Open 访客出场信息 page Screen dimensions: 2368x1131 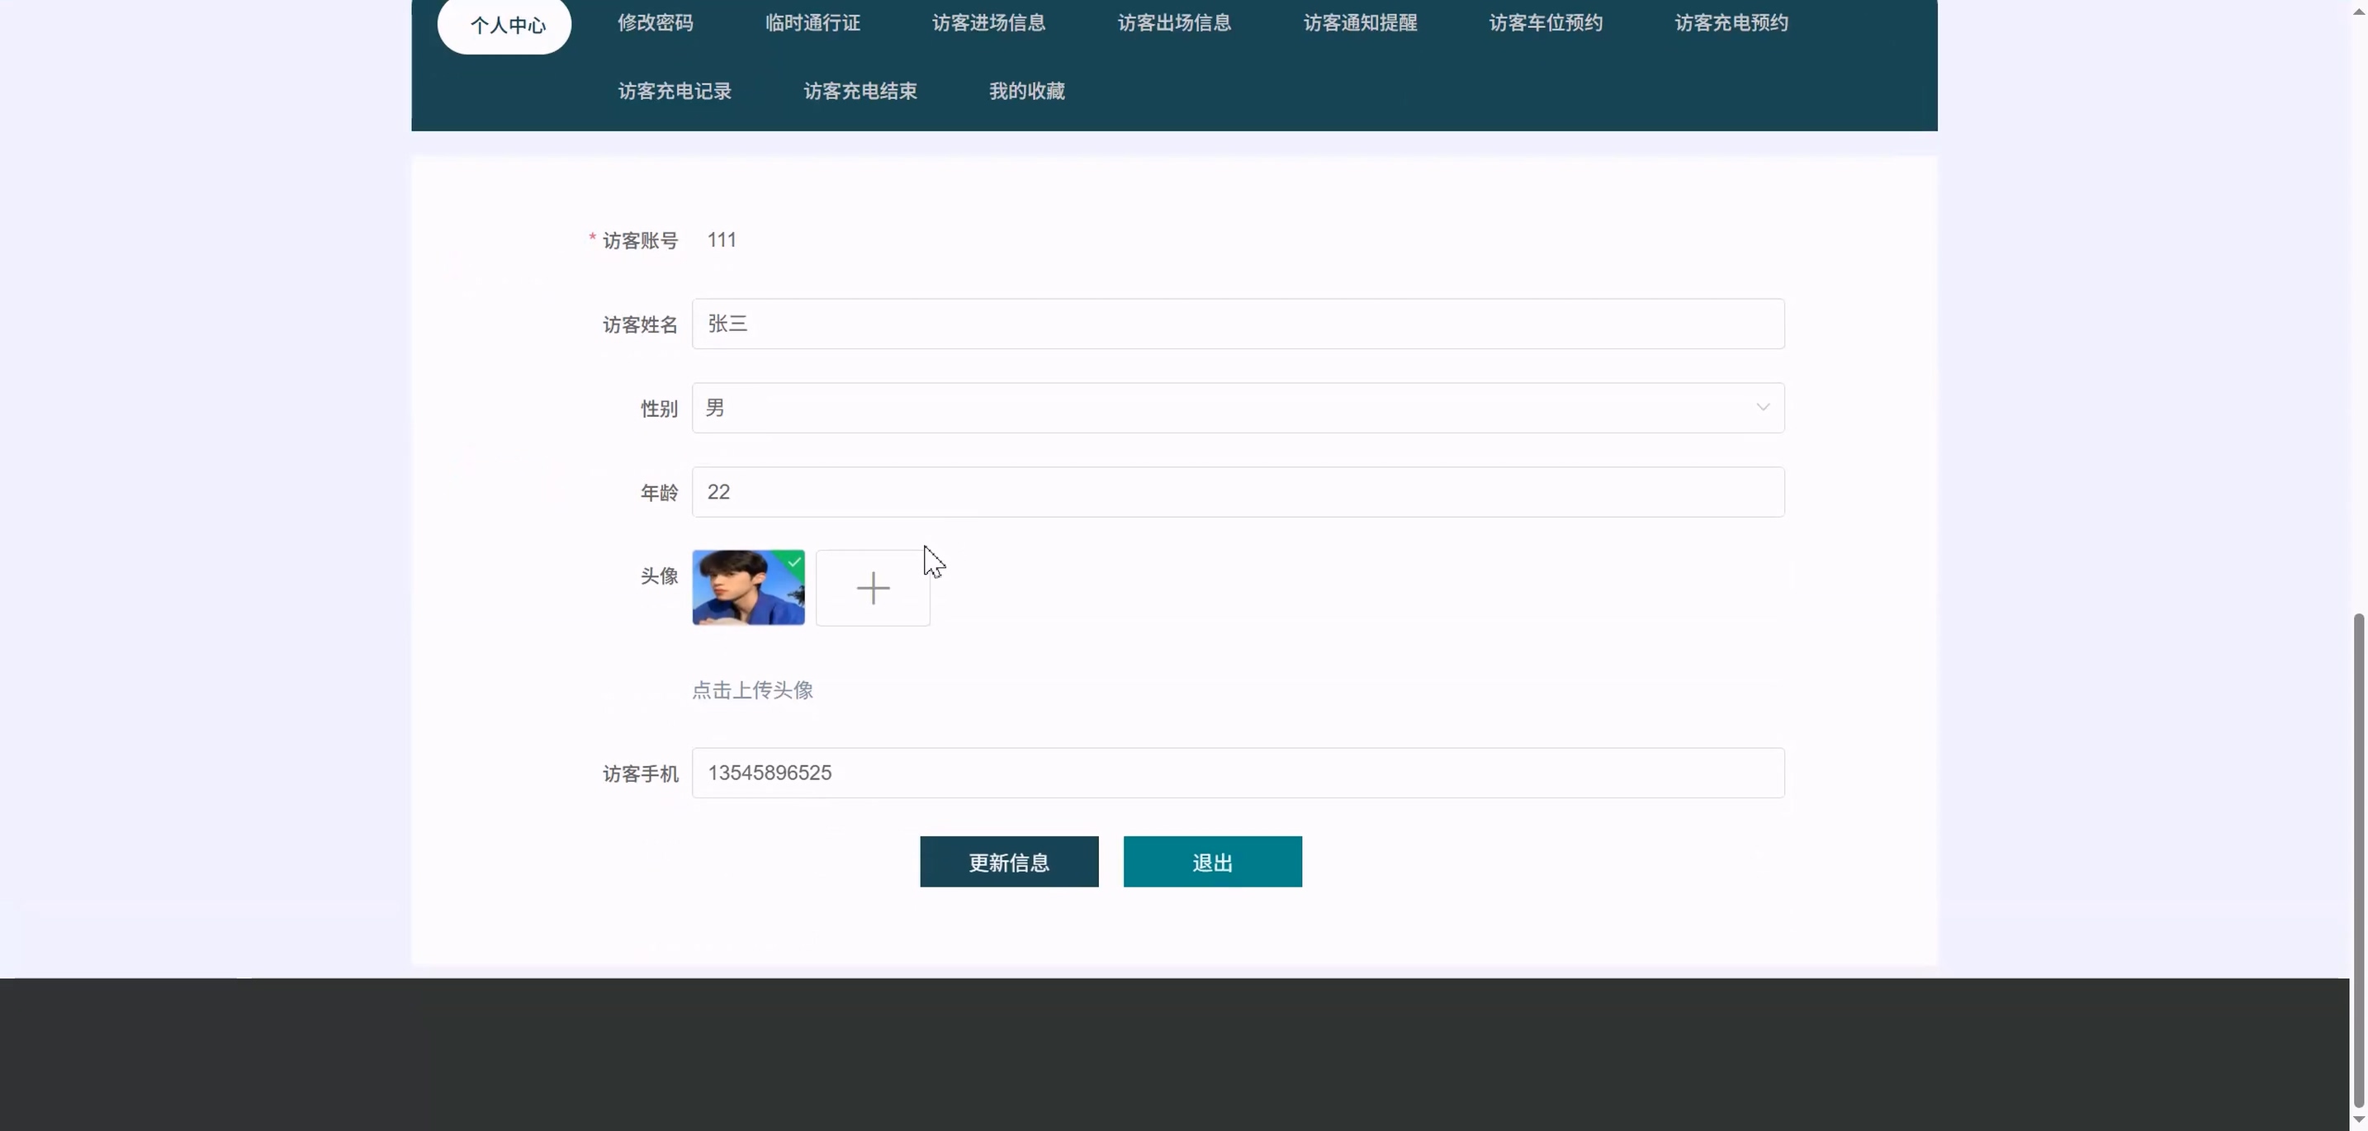1174,23
